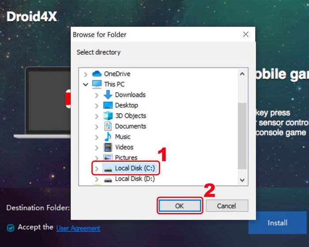The width and height of the screenshot is (309, 247).
Task: Click the folder list scroll down arrow
Action: (242, 180)
